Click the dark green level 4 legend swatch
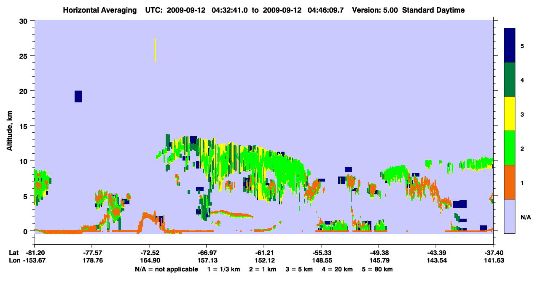This screenshot has height=281, width=548. 510,80
